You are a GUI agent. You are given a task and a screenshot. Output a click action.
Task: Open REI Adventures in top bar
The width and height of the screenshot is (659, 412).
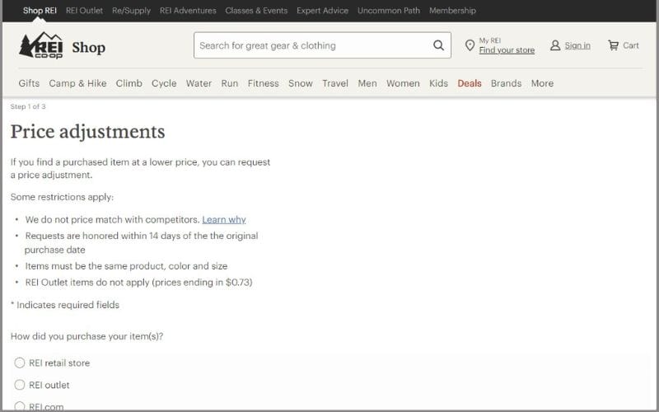click(x=188, y=11)
